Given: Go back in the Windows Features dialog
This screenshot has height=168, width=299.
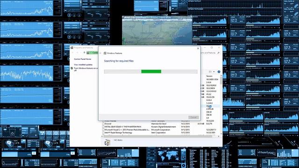Looking at the screenshot, I should click(x=100, y=53).
